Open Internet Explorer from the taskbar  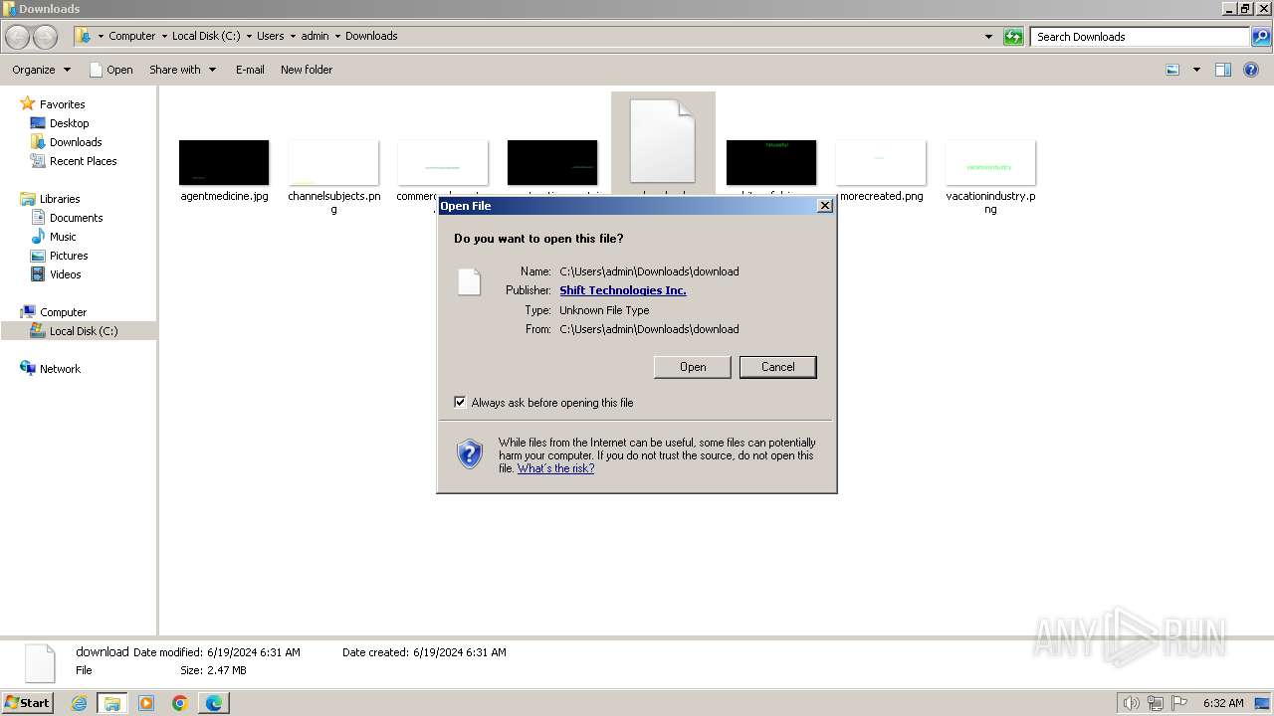79,703
